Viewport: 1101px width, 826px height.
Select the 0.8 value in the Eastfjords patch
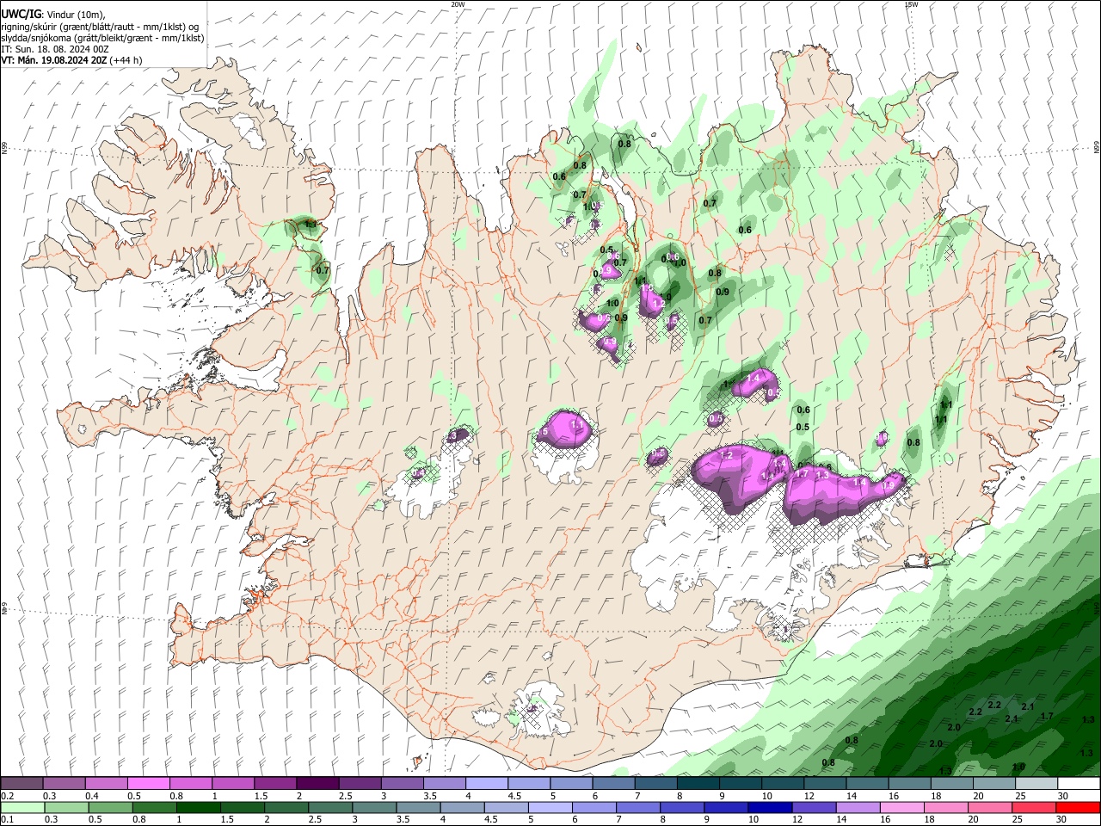point(913,442)
